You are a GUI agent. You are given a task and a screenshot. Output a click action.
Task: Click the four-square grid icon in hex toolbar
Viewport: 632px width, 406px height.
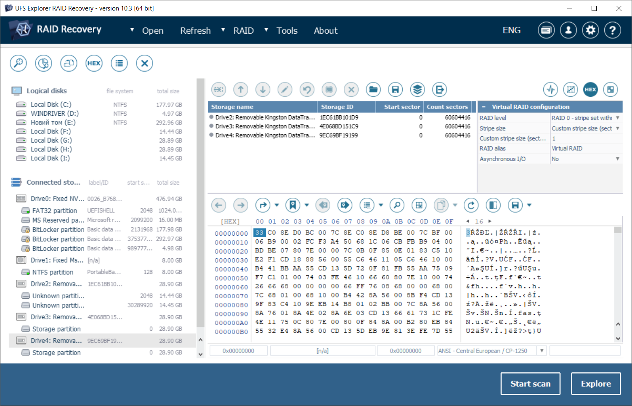pos(419,205)
